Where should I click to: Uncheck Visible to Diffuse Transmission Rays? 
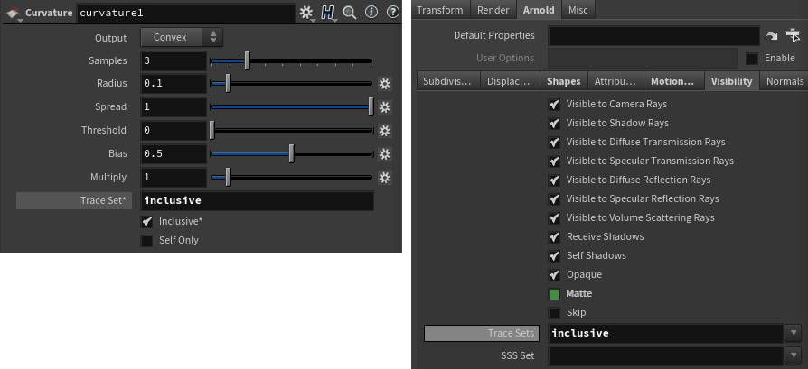(x=554, y=143)
